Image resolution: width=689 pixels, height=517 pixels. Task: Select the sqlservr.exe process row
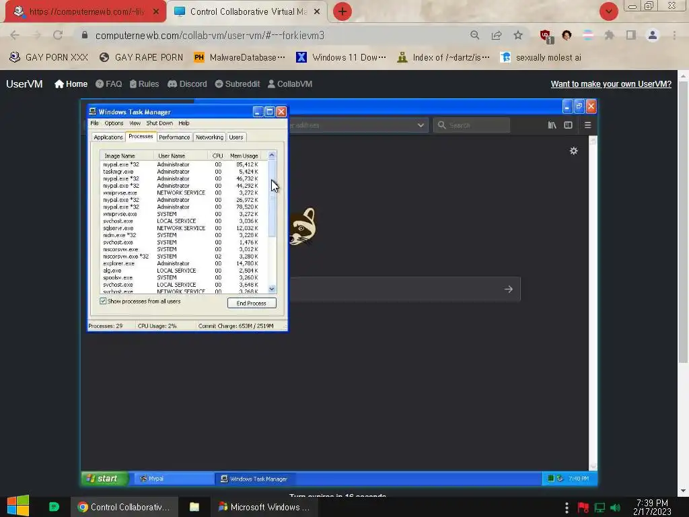pos(183,228)
